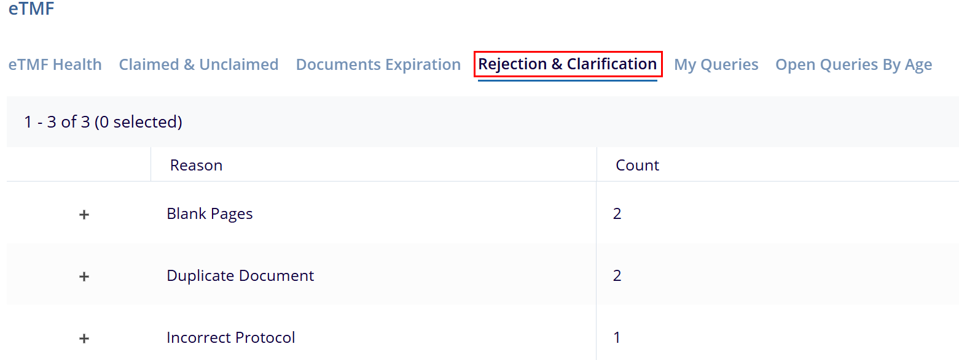
Task: Sort by the Reason column header
Action: (x=196, y=165)
